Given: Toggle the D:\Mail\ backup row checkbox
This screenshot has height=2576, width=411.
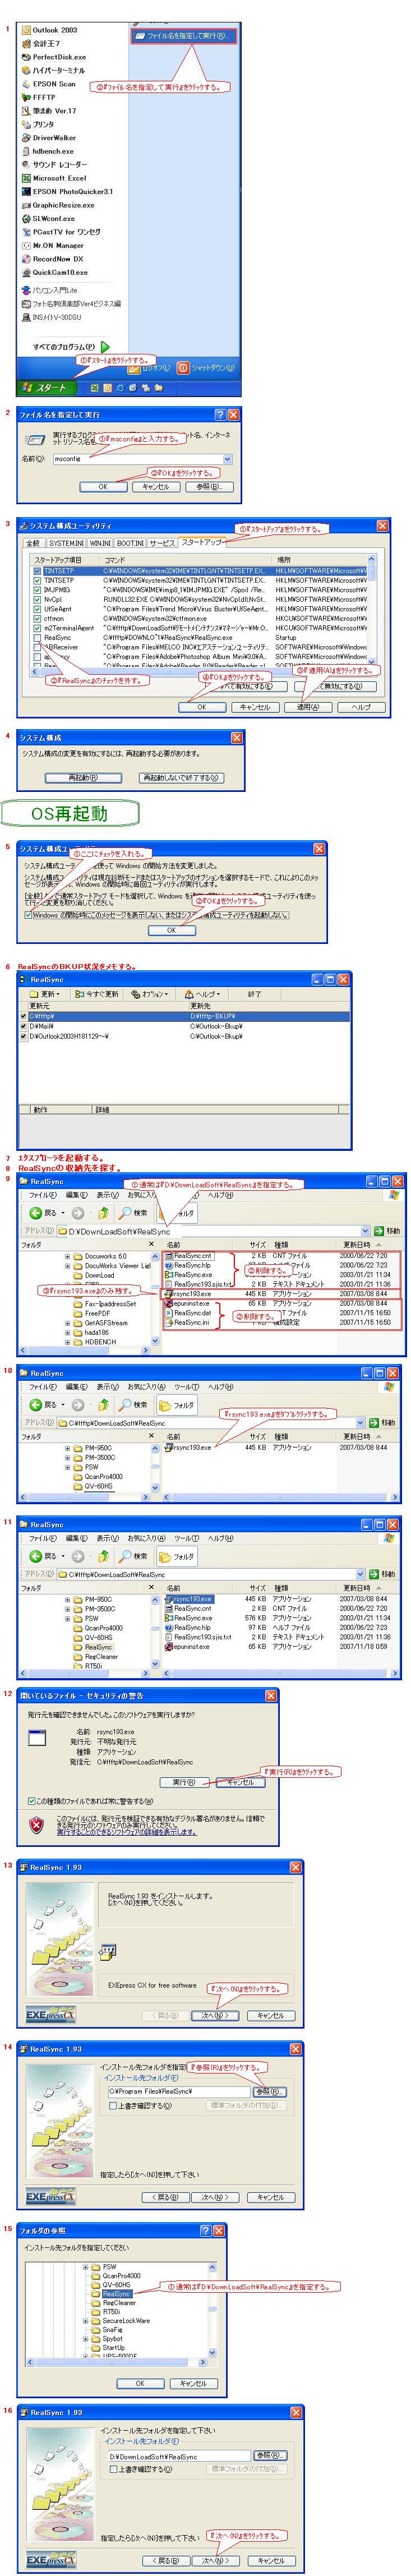Looking at the screenshot, I should tap(24, 1026).
